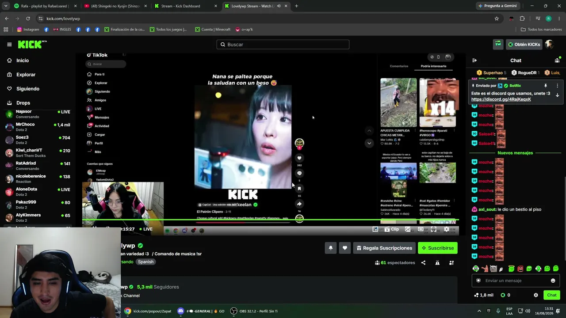The width and height of the screenshot is (566, 318).
Task: Click the Spanish language tag
Action: pyautogui.click(x=145, y=262)
